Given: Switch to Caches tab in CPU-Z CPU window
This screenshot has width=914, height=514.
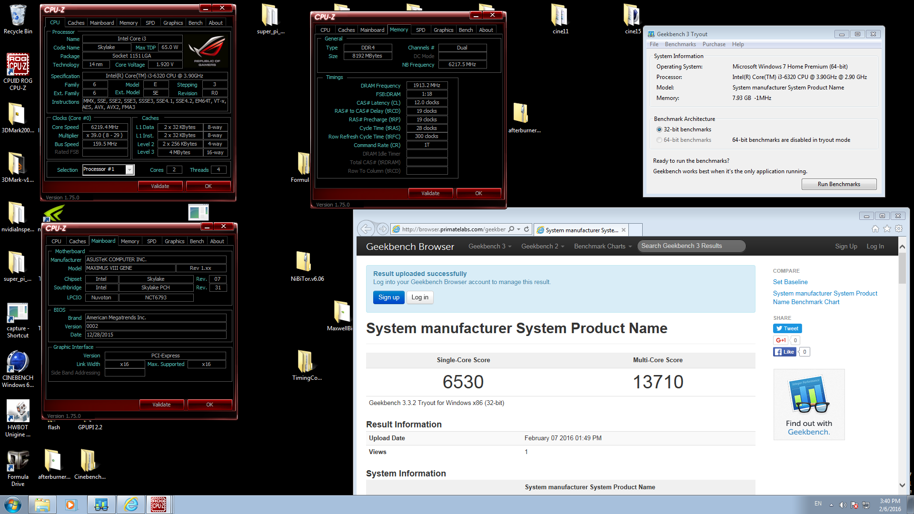Looking at the screenshot, I should 76,23.
